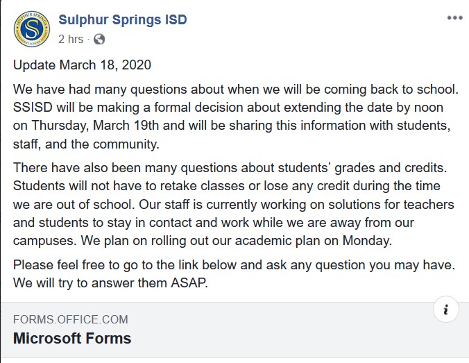Click the gray link preview card background
Image resolution: width=469 pixels, height=363 pixels.
235,330
